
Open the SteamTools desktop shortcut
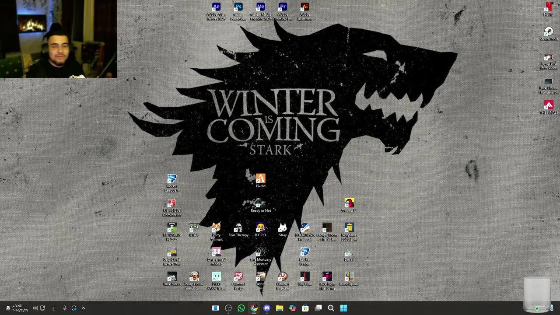[x=548, y=34]
